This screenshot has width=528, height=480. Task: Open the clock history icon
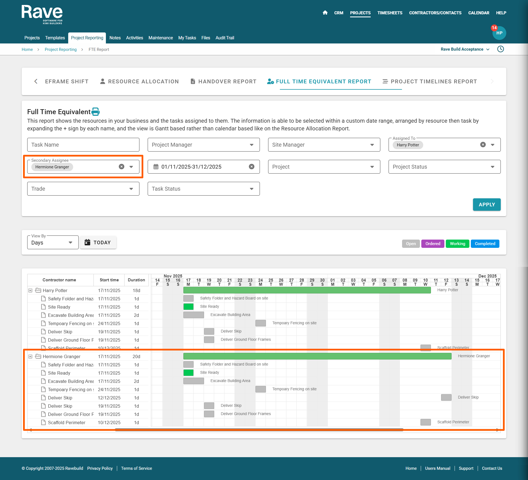(501, 49)
